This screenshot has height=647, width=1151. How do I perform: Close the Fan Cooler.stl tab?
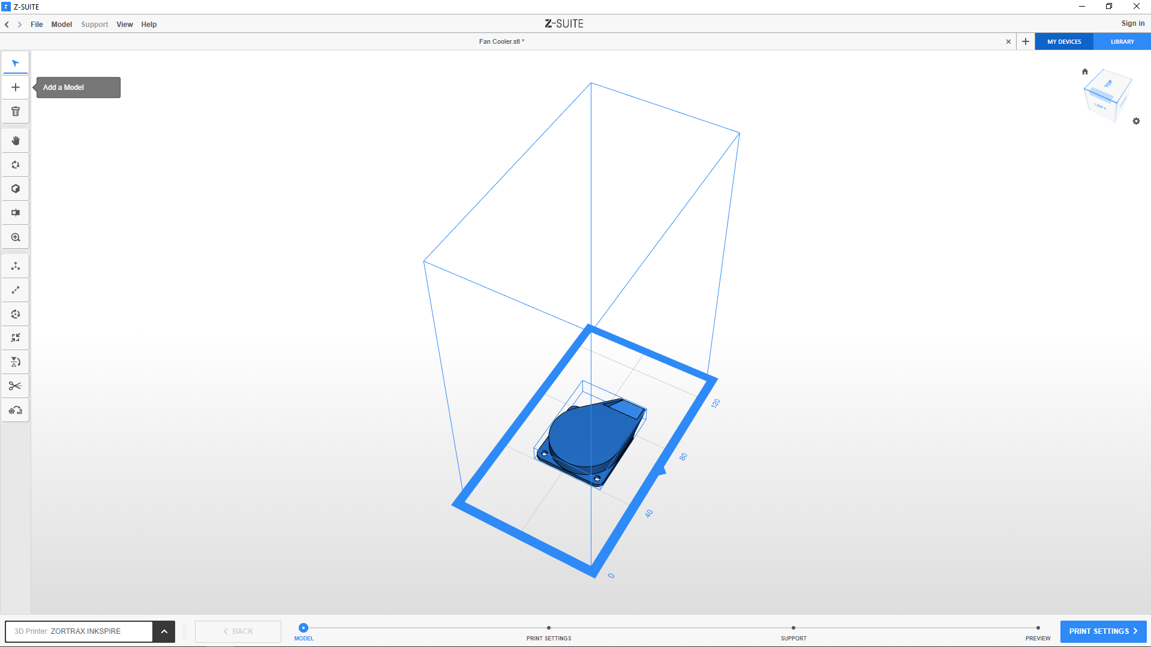tap(1008, 42)
